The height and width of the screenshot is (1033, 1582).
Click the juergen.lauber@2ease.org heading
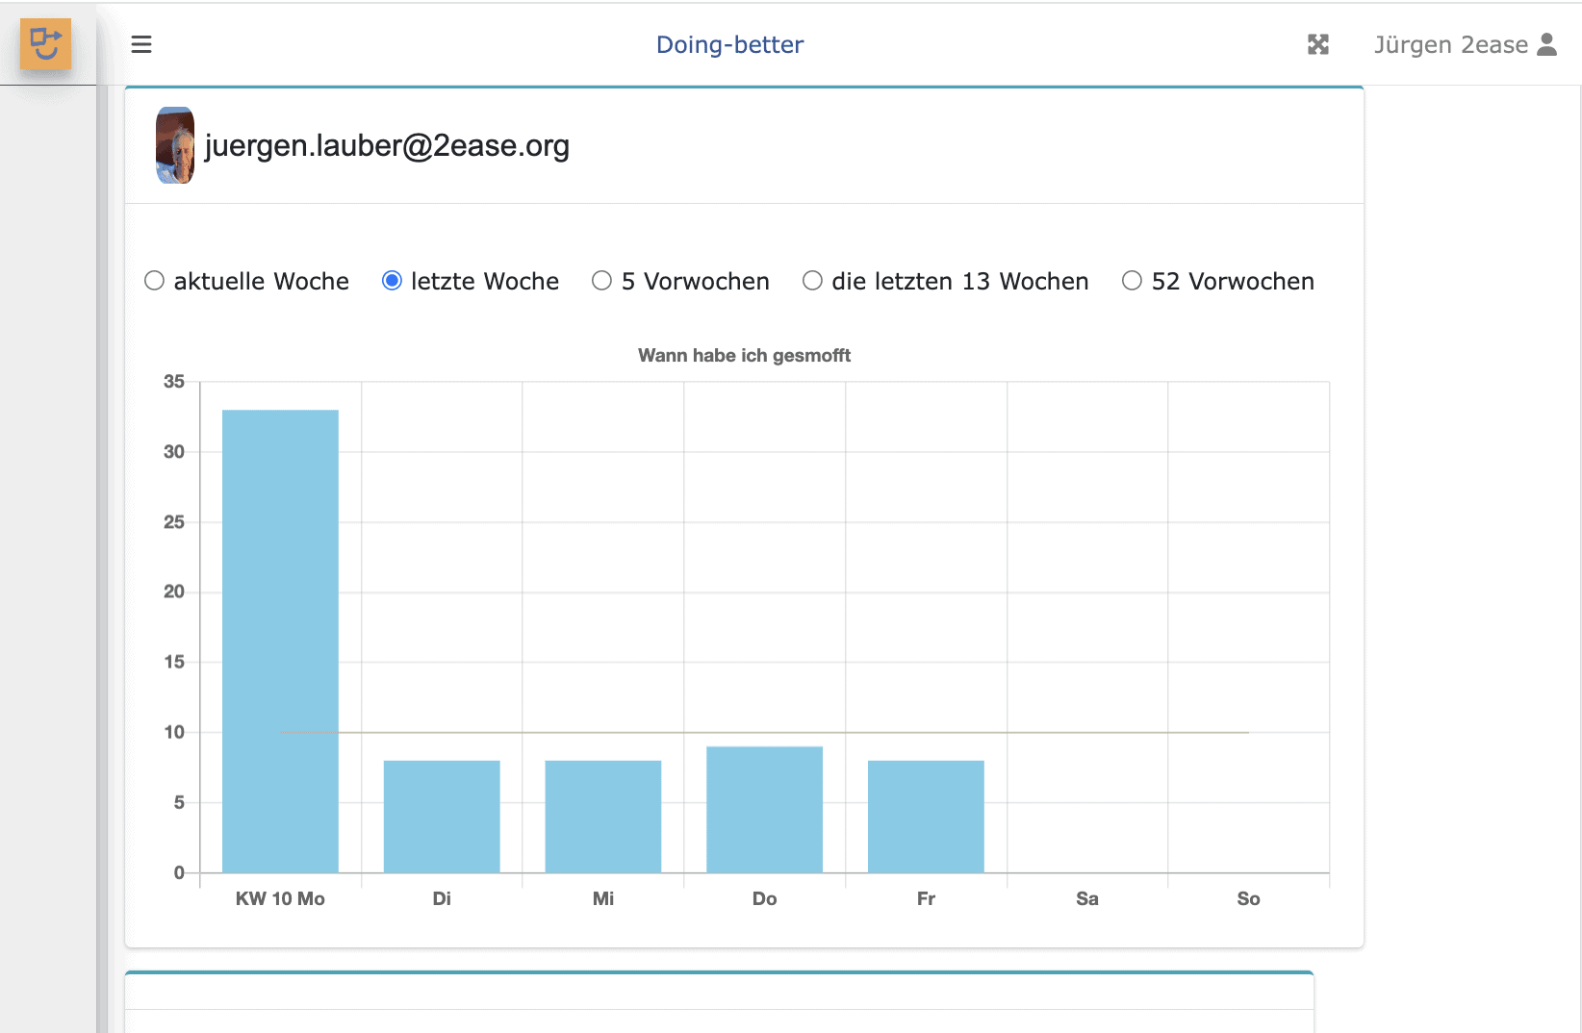[387, 145]
